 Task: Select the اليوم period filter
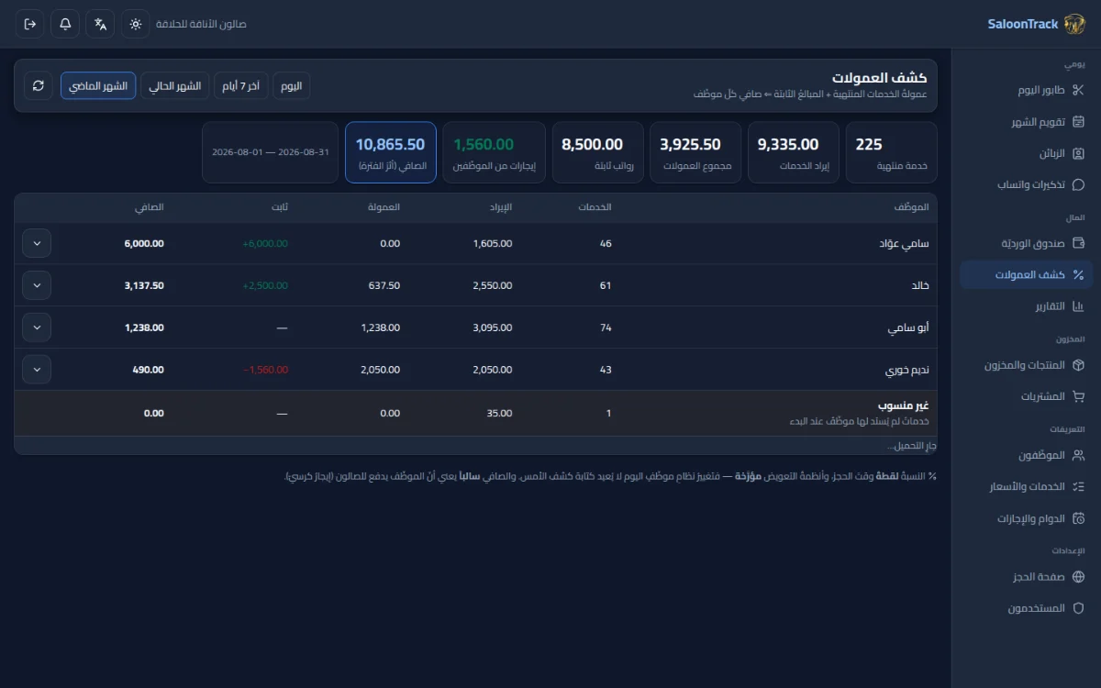click(x=292, y=85)
